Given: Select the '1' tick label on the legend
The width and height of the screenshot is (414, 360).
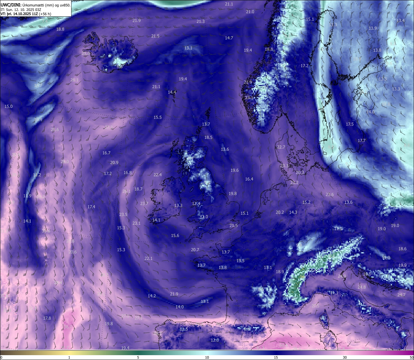Looking at the screenshot, I should tap(69, 357).
